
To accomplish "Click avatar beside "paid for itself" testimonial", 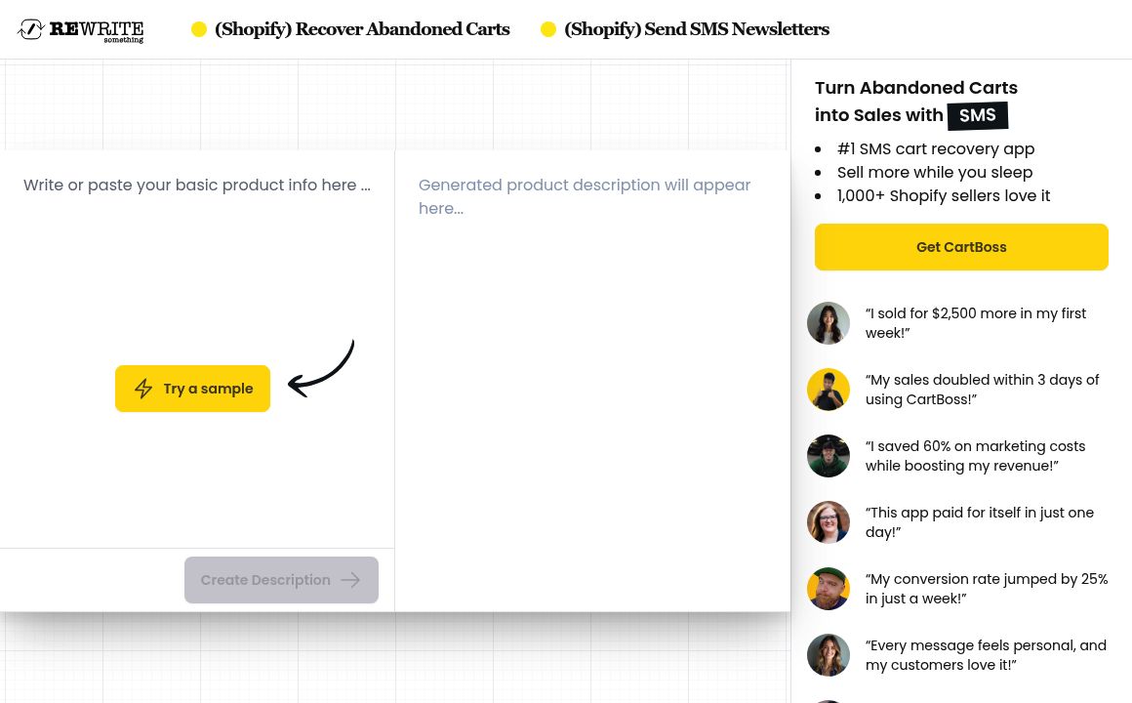I will [829, 522].
